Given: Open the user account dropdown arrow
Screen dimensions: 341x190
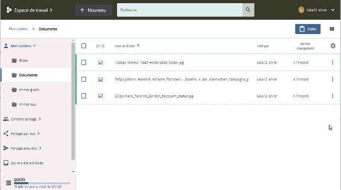Looking at the screenshot, I should 333,10.
